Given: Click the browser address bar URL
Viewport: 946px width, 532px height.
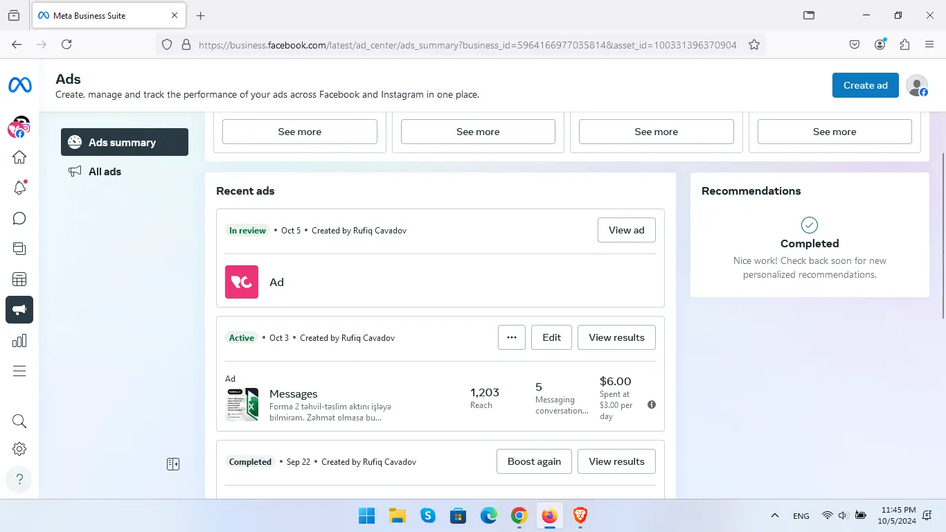Looking at the screenshot, I should point(467,44).
